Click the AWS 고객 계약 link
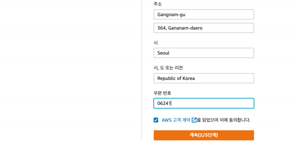Viewport: 305px width, 143px height. click(176, 120)
